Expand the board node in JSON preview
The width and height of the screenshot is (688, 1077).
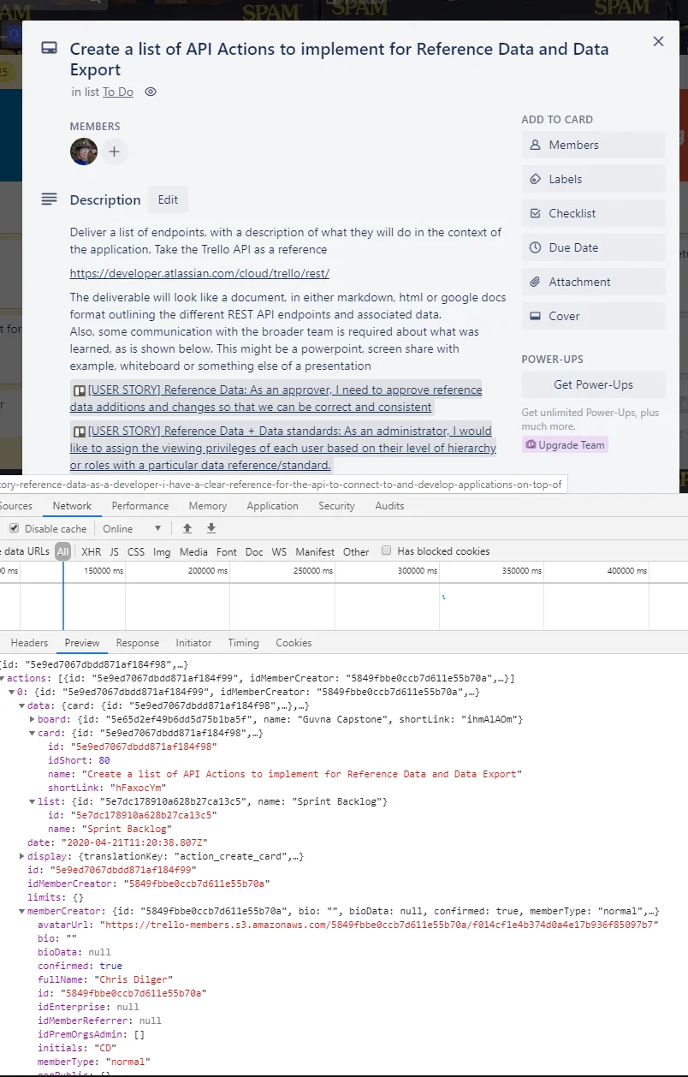click(31, 719)
